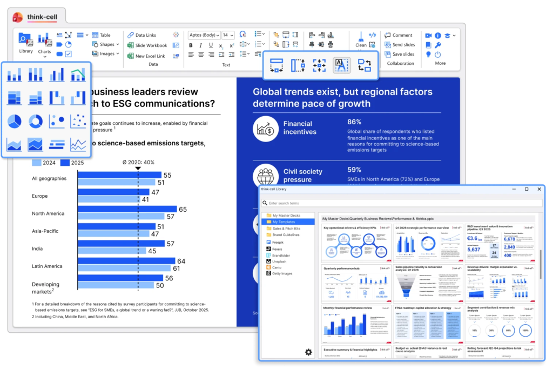Toggle Italic text formatting
Screen dimensions: 553x369
(x=201, y=45)
